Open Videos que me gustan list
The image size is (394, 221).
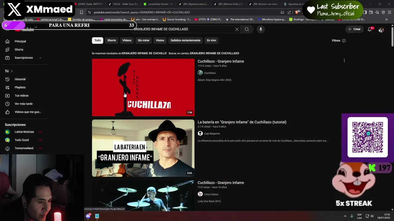pyautogui.click(x=27, y=112)
